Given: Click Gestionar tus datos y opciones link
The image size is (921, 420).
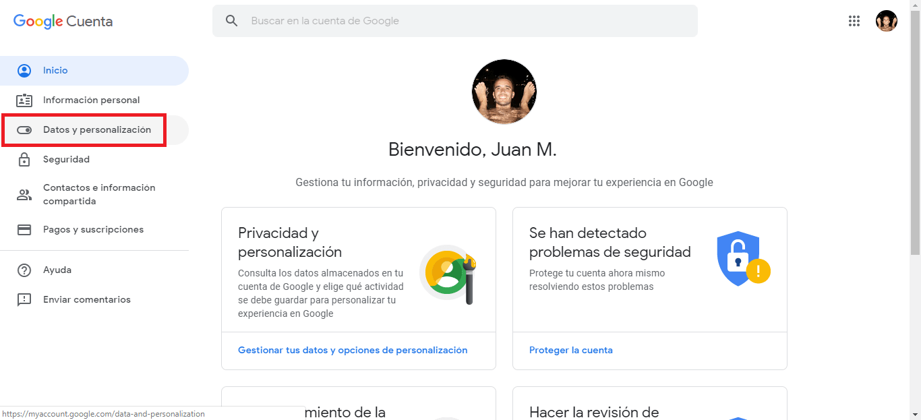Looking at the screenshot, I should pyautogui.click(x=353, y=351).
